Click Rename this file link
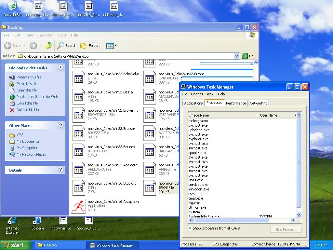333x250 pixels. (x=29, y=77)
